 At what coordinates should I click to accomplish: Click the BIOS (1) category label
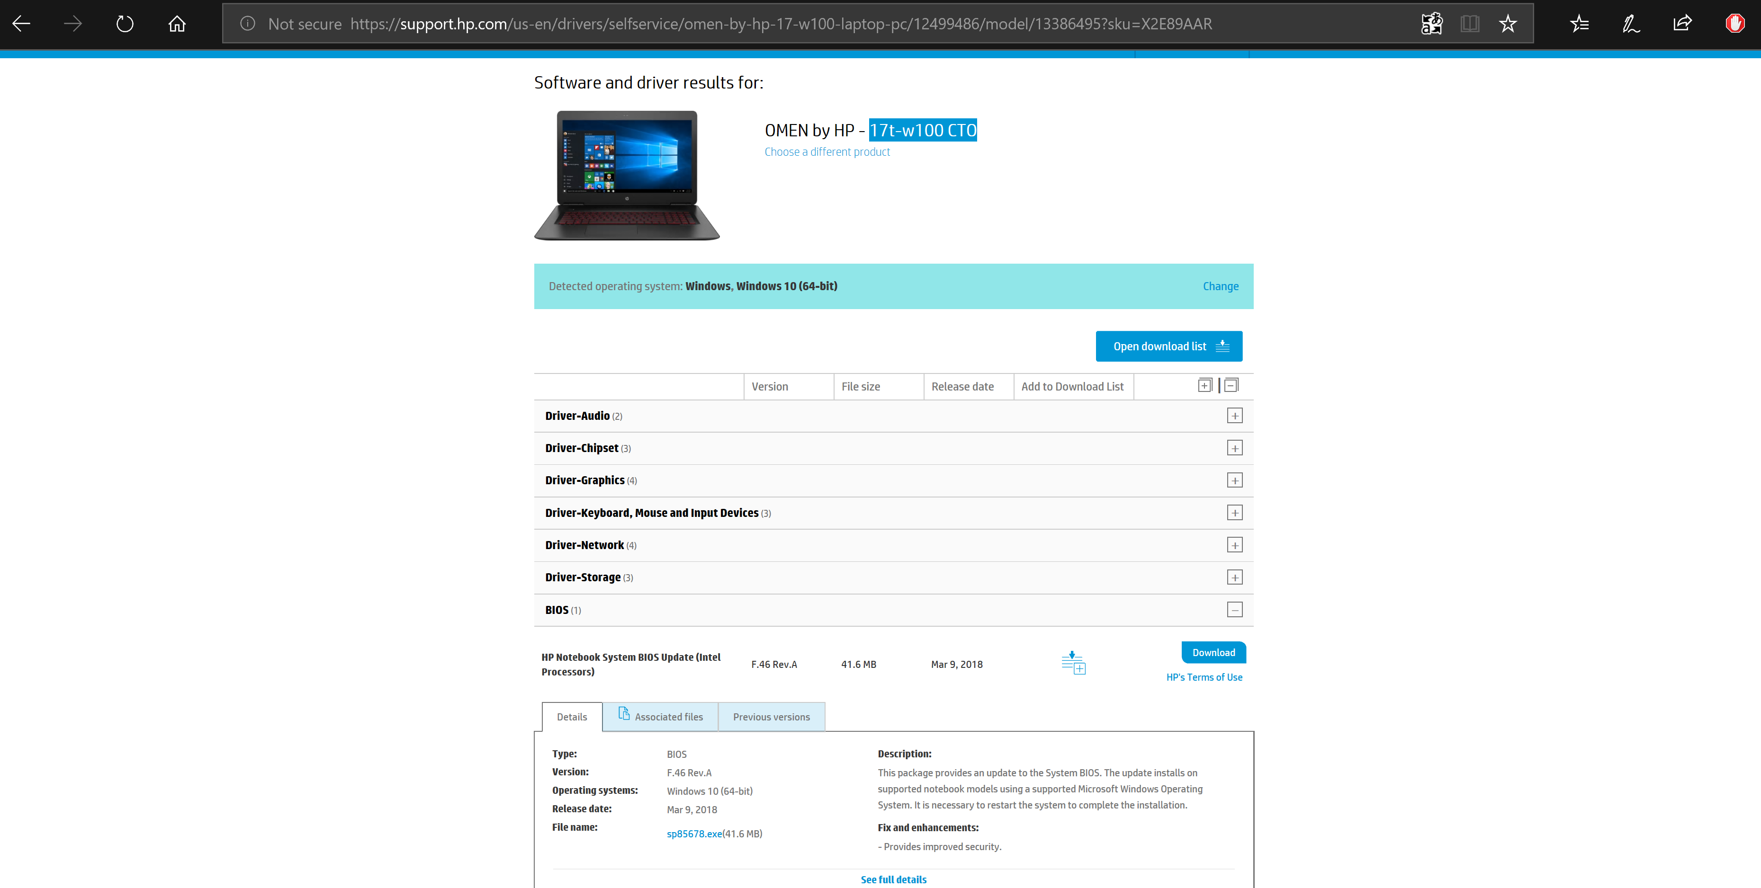[563, 610]
